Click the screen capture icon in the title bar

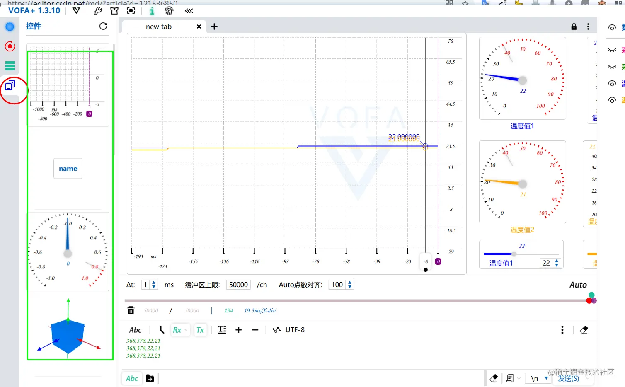coord(131,11)
